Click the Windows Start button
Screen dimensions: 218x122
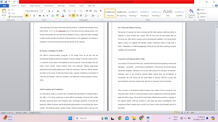(70, 118)
